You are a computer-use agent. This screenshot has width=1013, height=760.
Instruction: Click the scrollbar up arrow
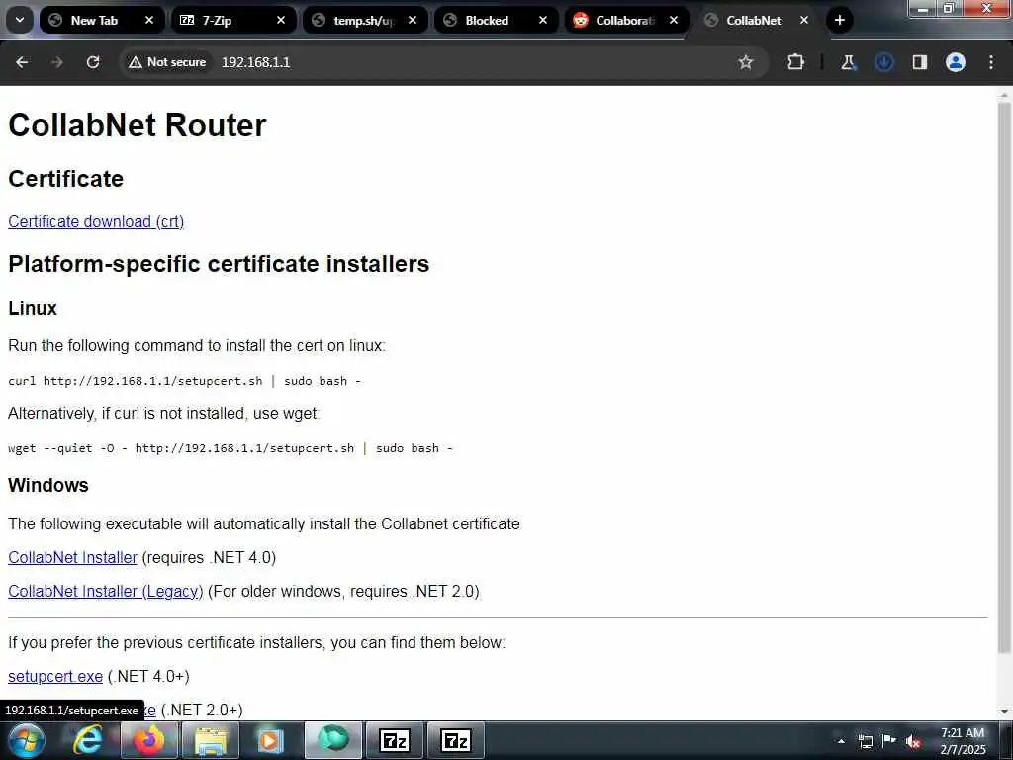click(x=1004, y=95)
